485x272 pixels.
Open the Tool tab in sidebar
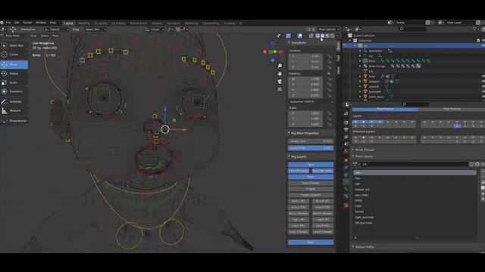point(338,57)
